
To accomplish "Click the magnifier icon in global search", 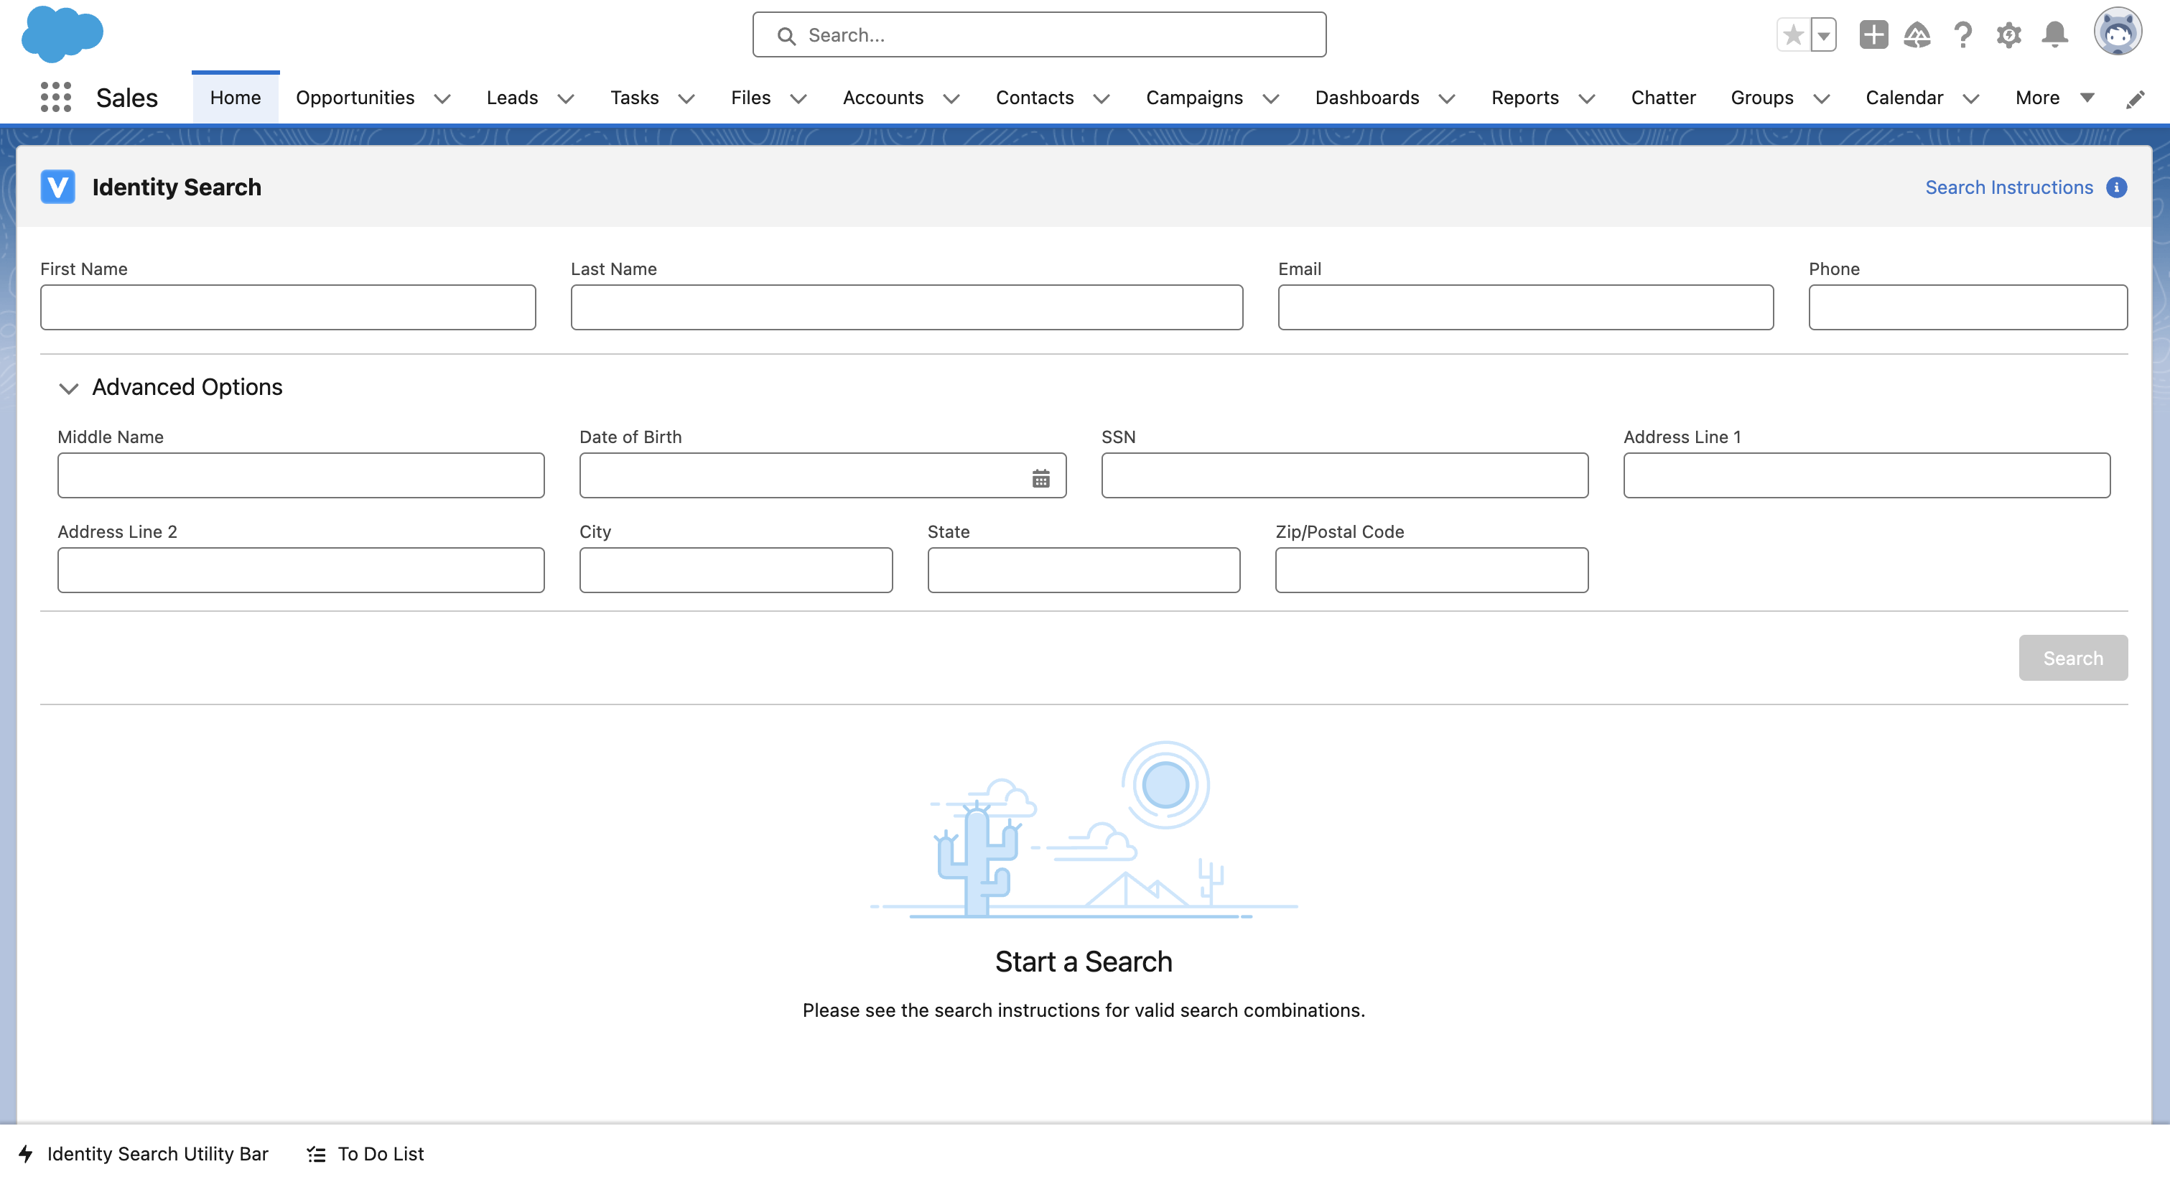I will [x=786, y=35].
